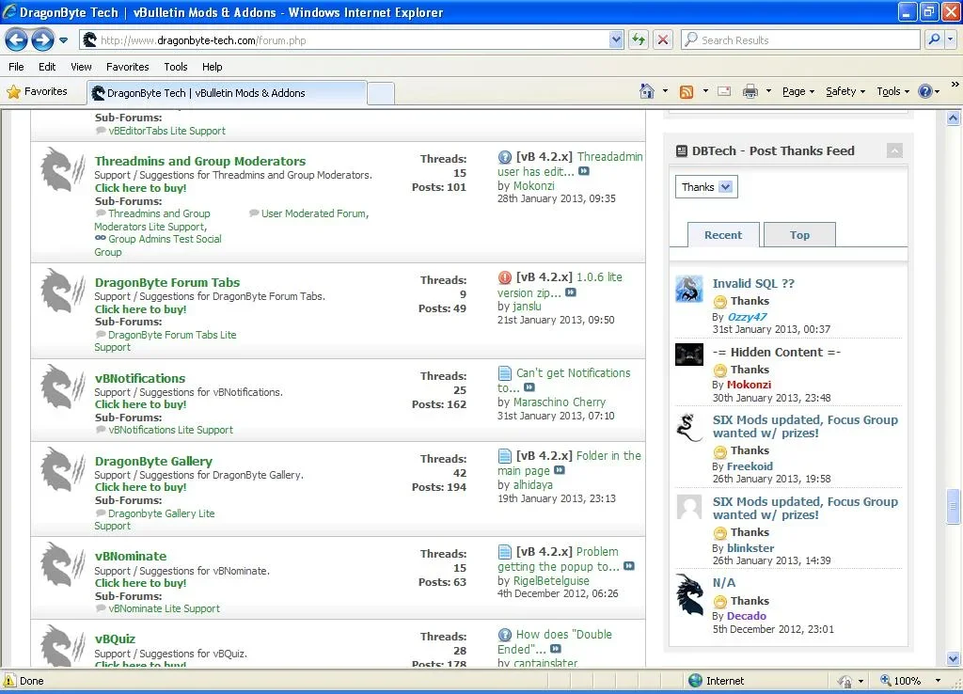This screenshot has width=963, height=694.
Task: Click the scrollbar down arrow
Action: point(953,658)
